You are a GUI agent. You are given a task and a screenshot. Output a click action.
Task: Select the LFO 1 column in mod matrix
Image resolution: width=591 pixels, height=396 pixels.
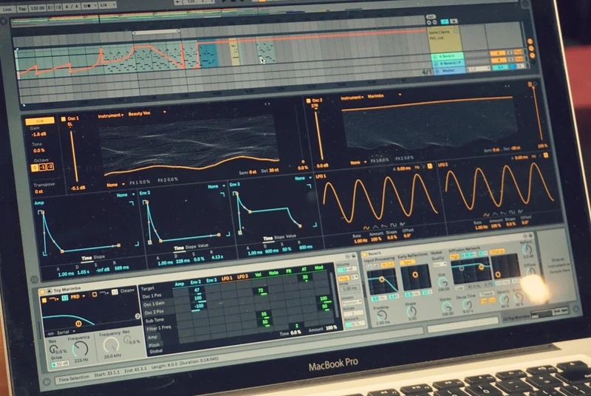(227, 279)
